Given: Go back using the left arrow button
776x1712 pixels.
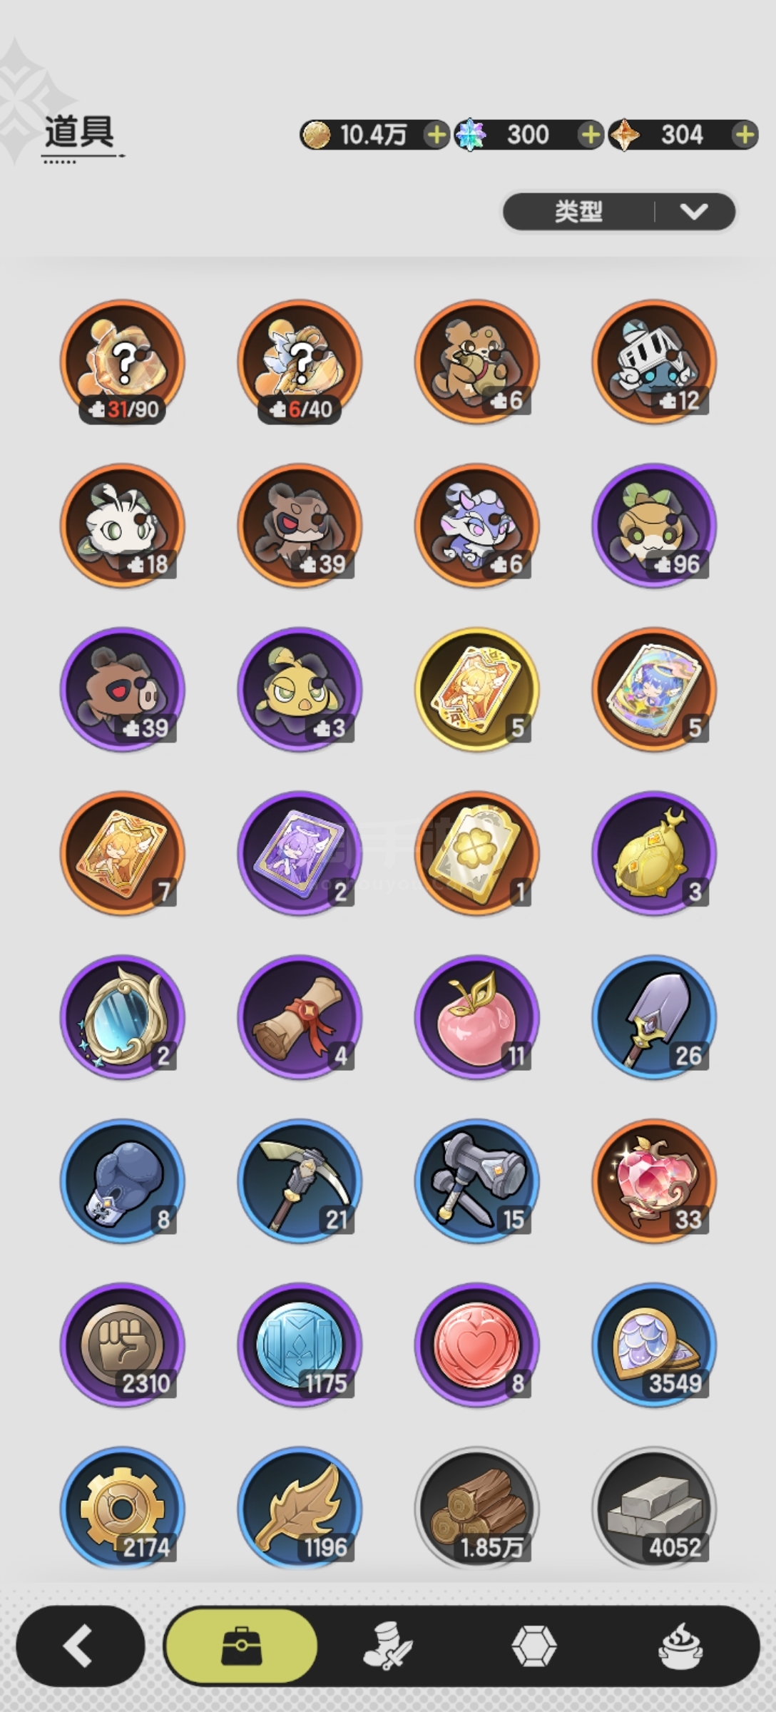Looking at the screenshot, I should click(80, 1646).
